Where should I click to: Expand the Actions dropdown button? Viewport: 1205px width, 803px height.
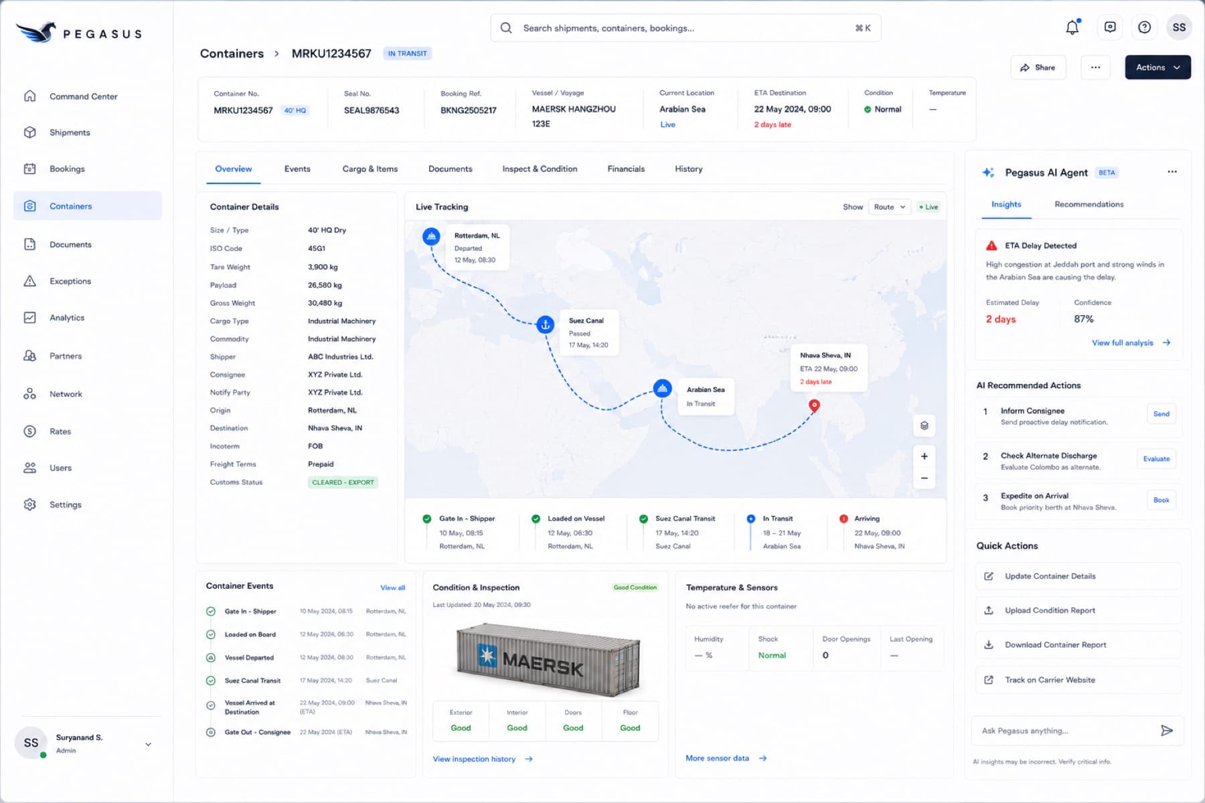(x=1157, y=68)
